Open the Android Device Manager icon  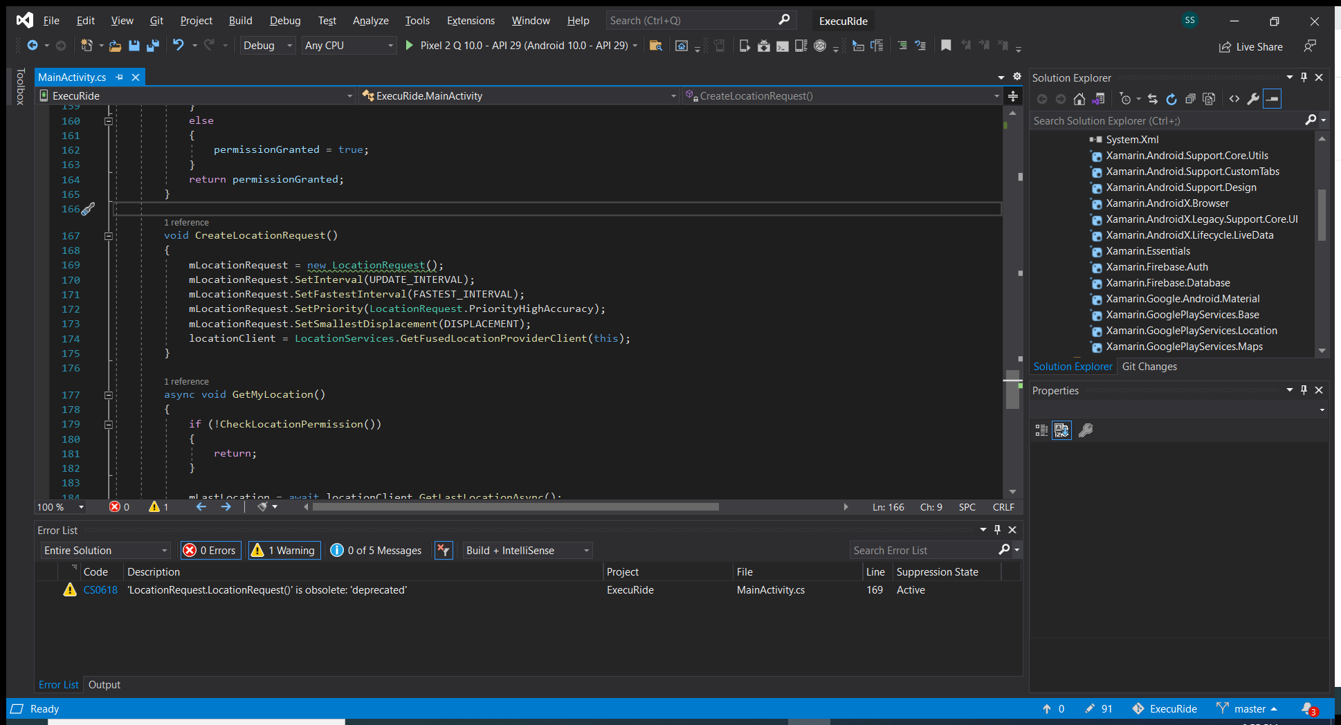point(745,46)
